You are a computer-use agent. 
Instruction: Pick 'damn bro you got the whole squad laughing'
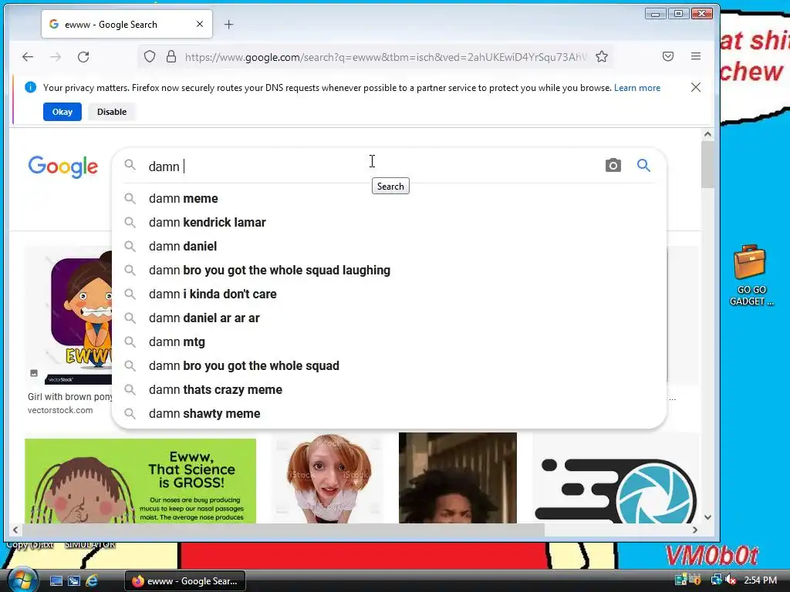tap(390, 270)
